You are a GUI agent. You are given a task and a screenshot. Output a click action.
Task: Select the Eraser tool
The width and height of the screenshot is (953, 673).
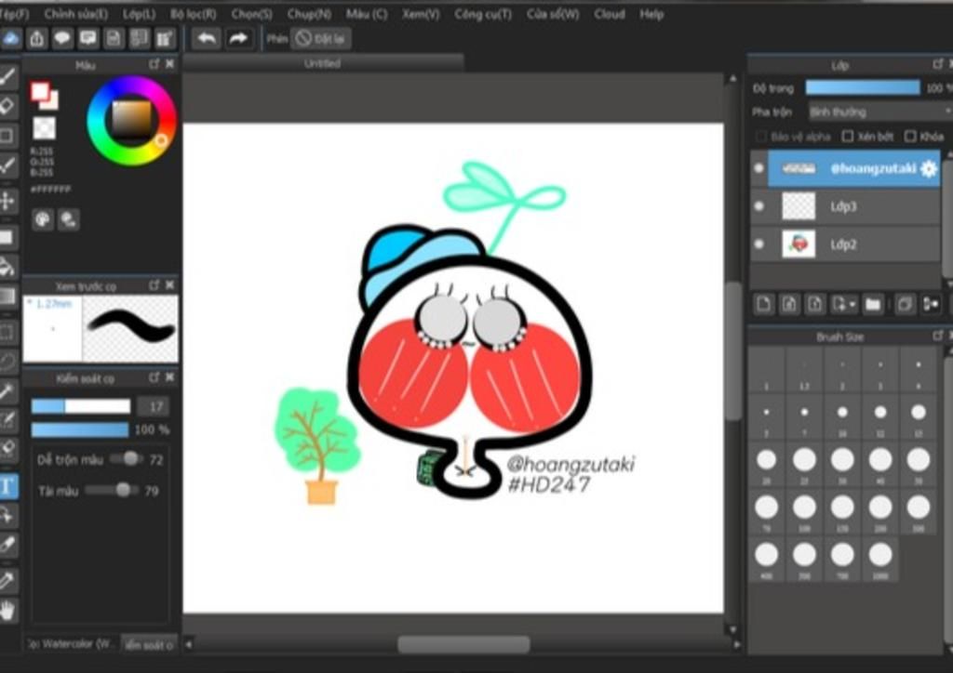[7, 106]
